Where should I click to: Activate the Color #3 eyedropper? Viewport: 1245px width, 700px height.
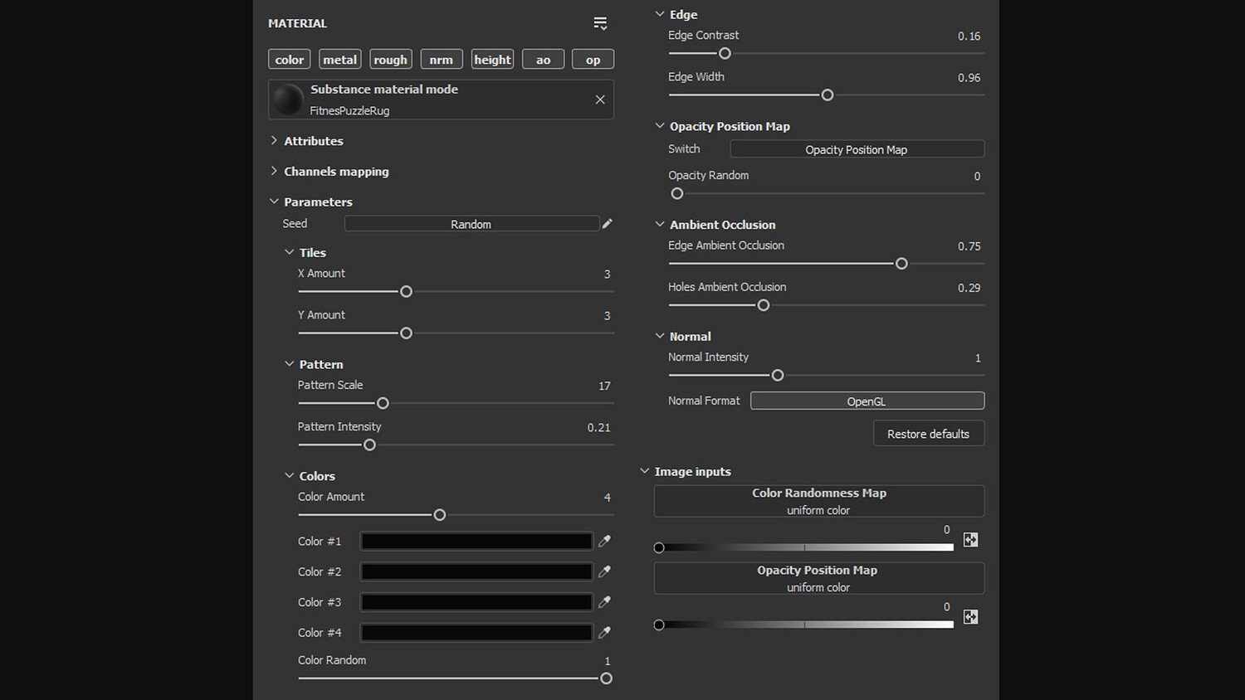(x=605, y=602)
